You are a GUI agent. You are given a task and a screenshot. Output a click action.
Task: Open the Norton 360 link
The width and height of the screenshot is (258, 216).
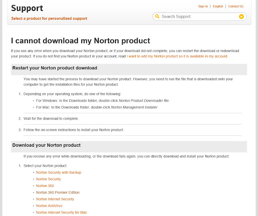[45, 186]
